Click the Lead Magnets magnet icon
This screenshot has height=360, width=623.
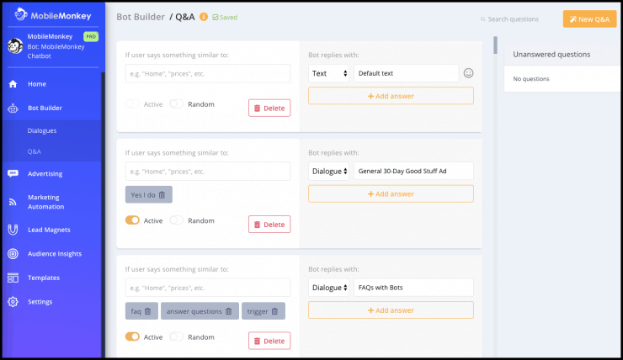[x=13, y=230]
